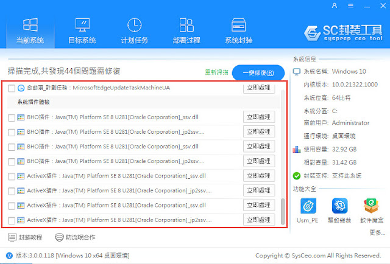390x264 pixels.
Task: Open the 软件魔盒 tool icon
Action: click(371, 206)
